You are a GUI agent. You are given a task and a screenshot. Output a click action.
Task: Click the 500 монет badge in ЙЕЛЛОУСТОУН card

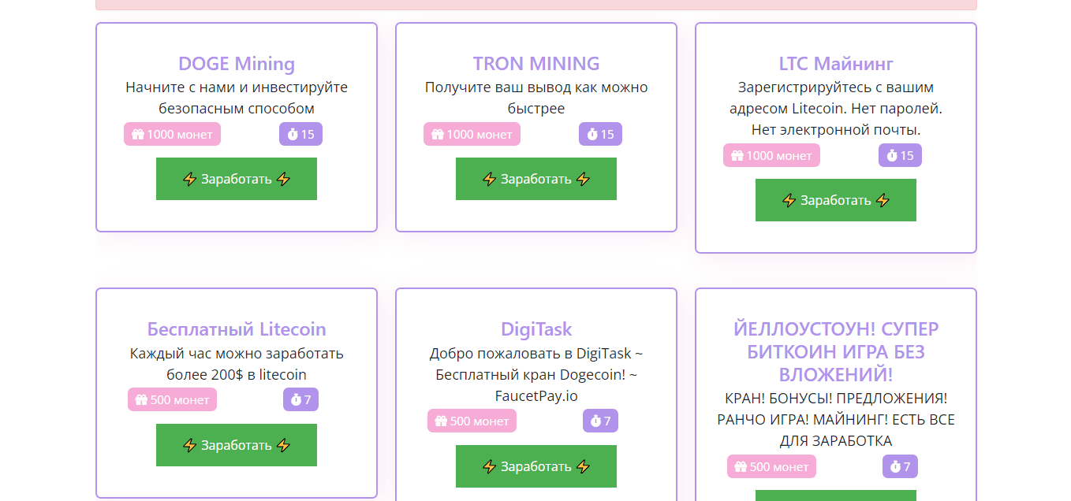(x=771, y=466)
